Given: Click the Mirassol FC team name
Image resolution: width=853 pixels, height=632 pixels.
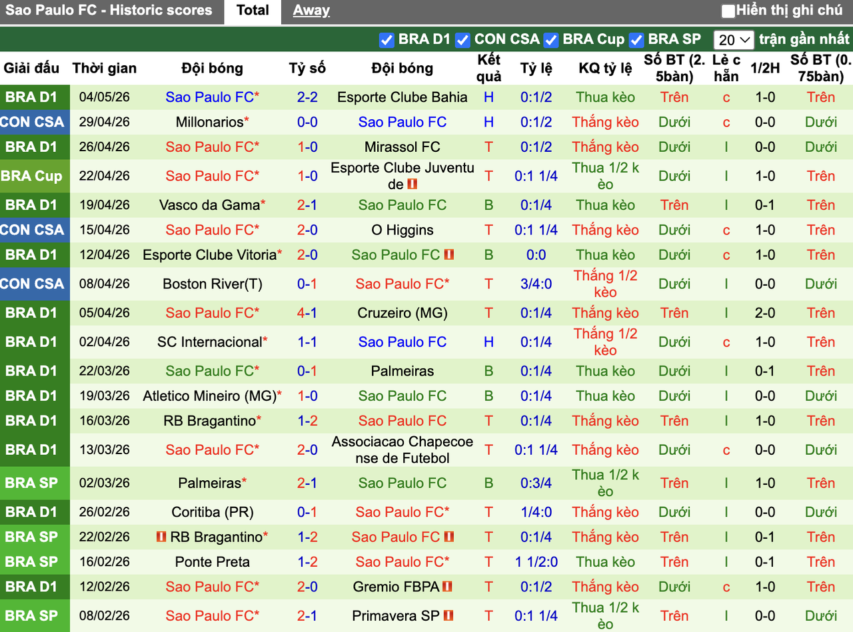Looking at the screenshot, I should (x=403, y=147).
